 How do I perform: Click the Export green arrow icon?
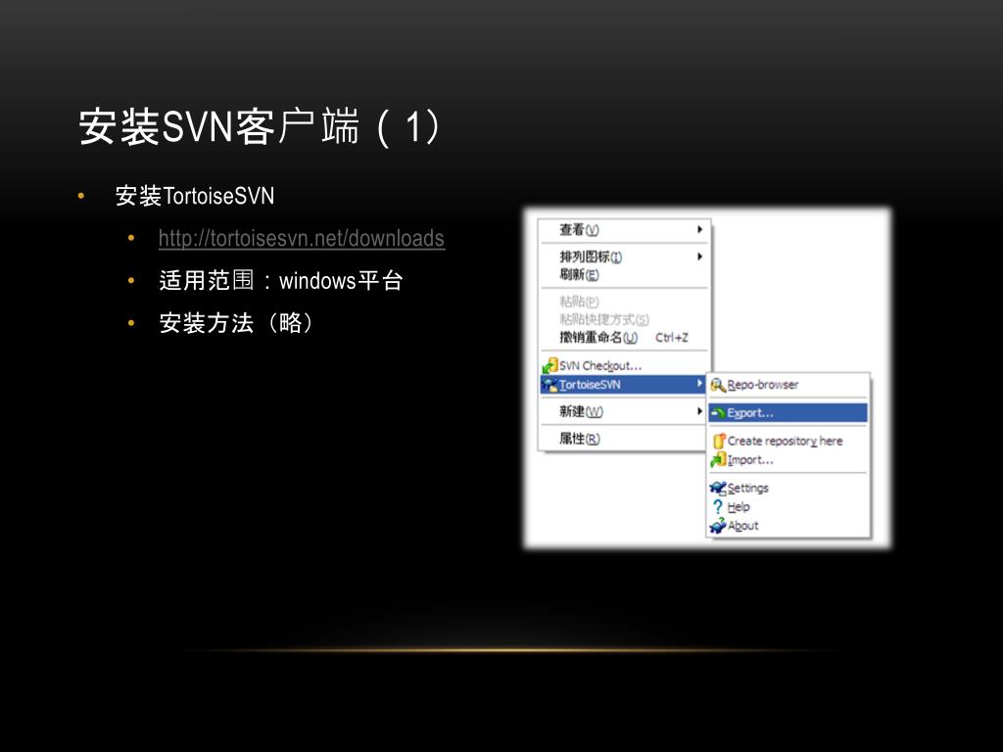(x=718, y=413)
